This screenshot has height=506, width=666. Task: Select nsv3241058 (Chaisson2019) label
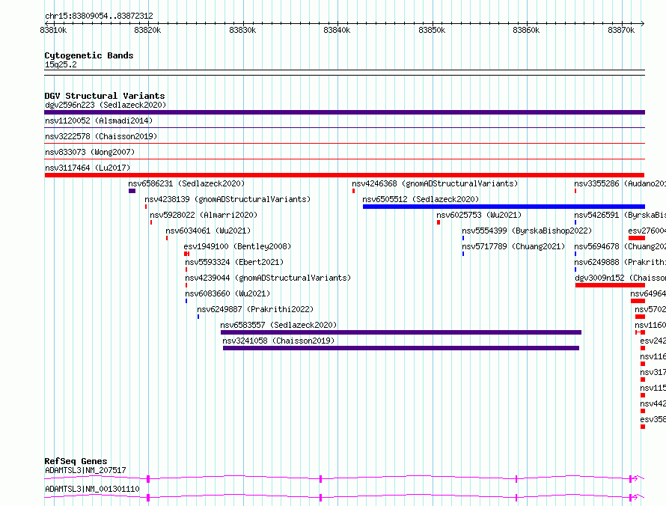[x=278, y=341]
